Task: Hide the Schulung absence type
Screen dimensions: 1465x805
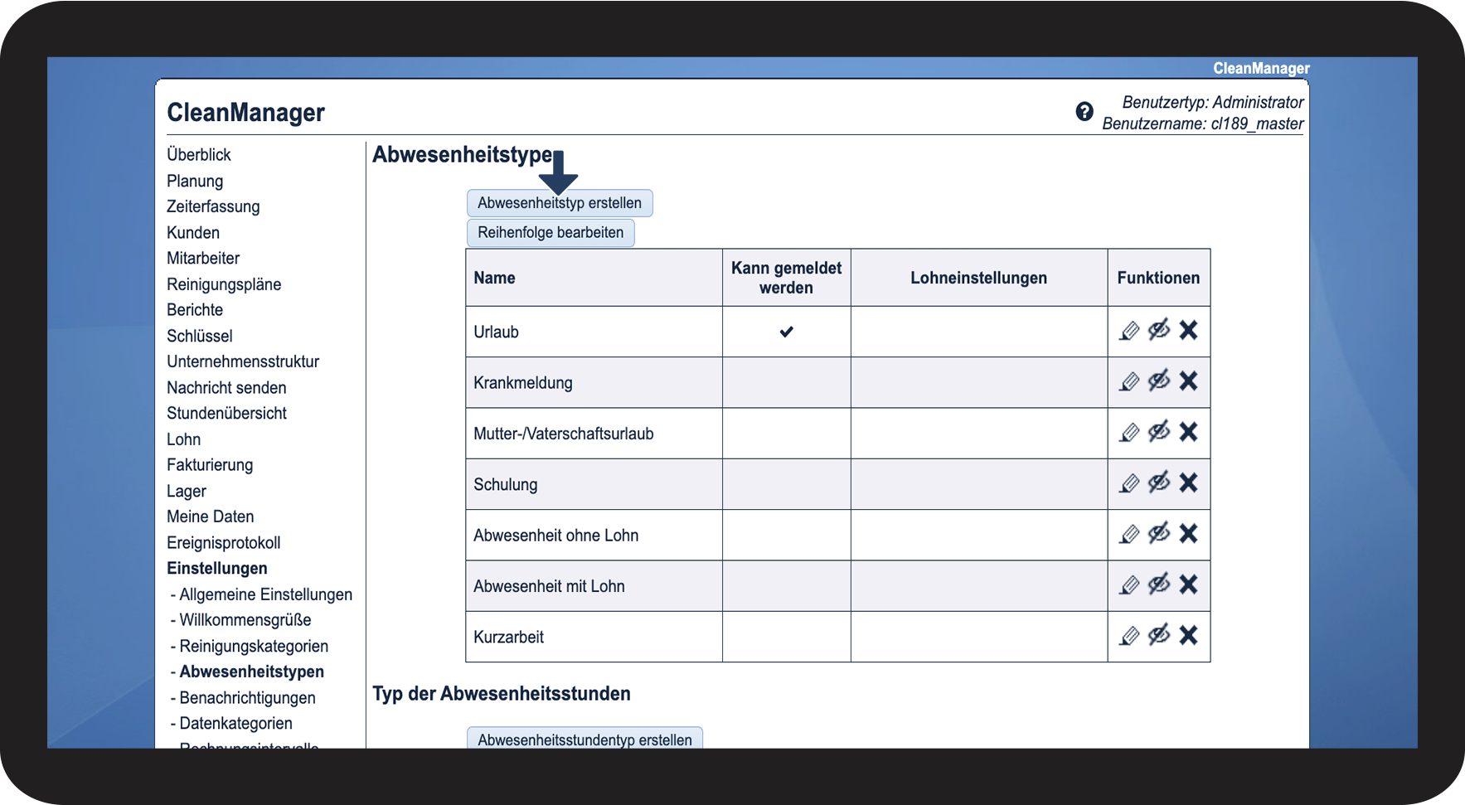Action: click(x=1159, y=482)
